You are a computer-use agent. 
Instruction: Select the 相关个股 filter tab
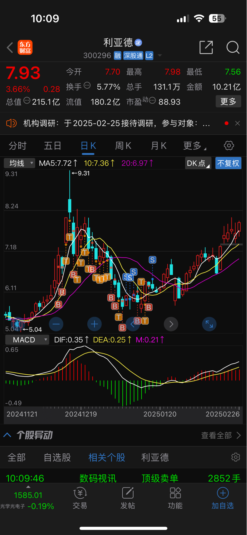[x=107, y=457]
